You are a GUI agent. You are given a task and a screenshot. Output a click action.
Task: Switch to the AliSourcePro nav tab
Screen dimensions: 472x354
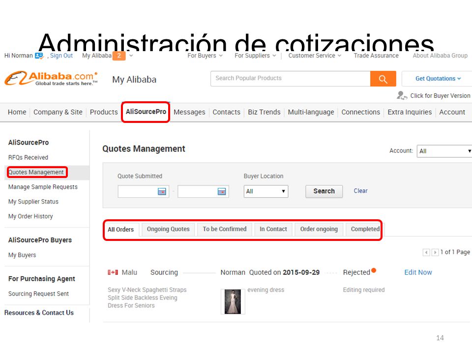pos(146,112)
